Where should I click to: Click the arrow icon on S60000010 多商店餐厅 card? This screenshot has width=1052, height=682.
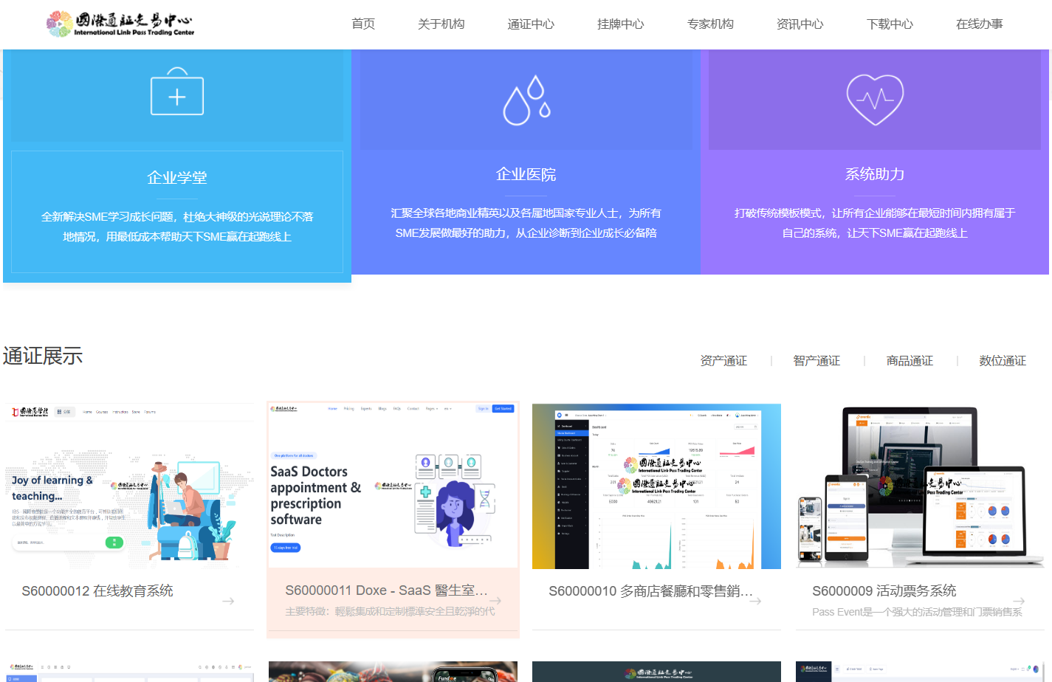[754, 601]
